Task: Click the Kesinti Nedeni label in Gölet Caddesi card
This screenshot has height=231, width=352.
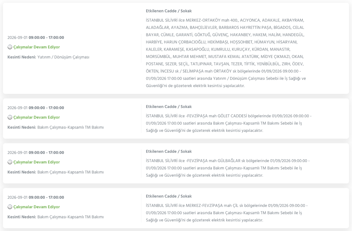Action: tap(22, 127)
